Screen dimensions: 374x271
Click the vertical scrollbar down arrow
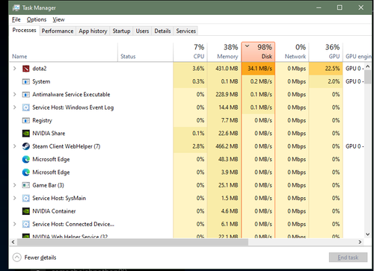point(367,234)
